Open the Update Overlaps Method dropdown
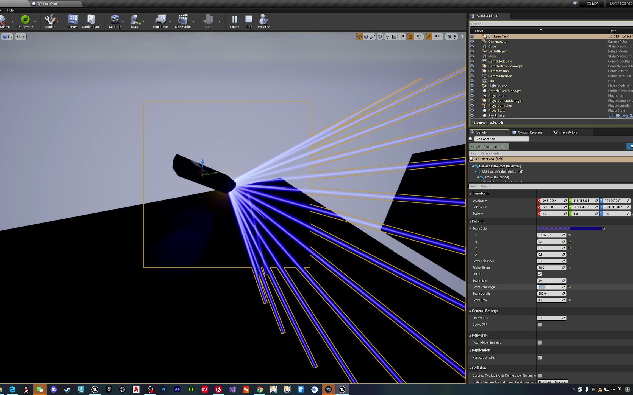 point(552,382)
